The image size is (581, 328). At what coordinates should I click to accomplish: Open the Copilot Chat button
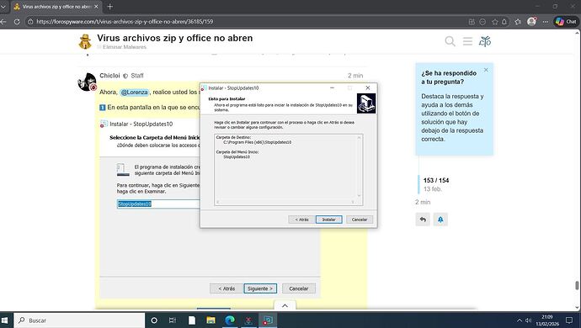566,22
